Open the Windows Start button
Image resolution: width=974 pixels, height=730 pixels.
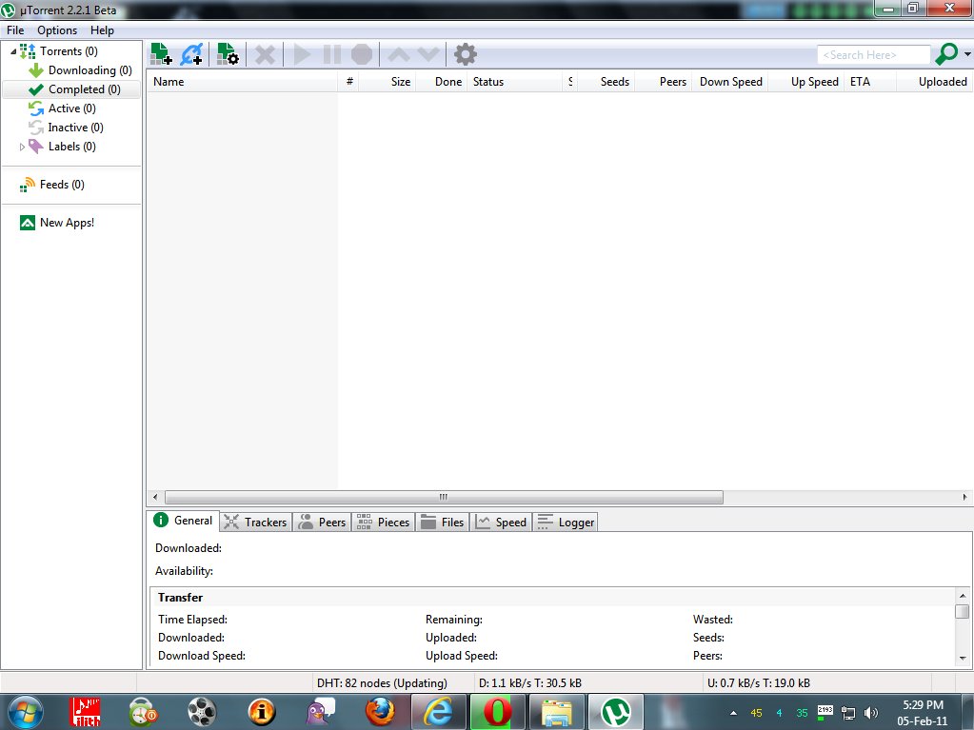coord(26,712)
